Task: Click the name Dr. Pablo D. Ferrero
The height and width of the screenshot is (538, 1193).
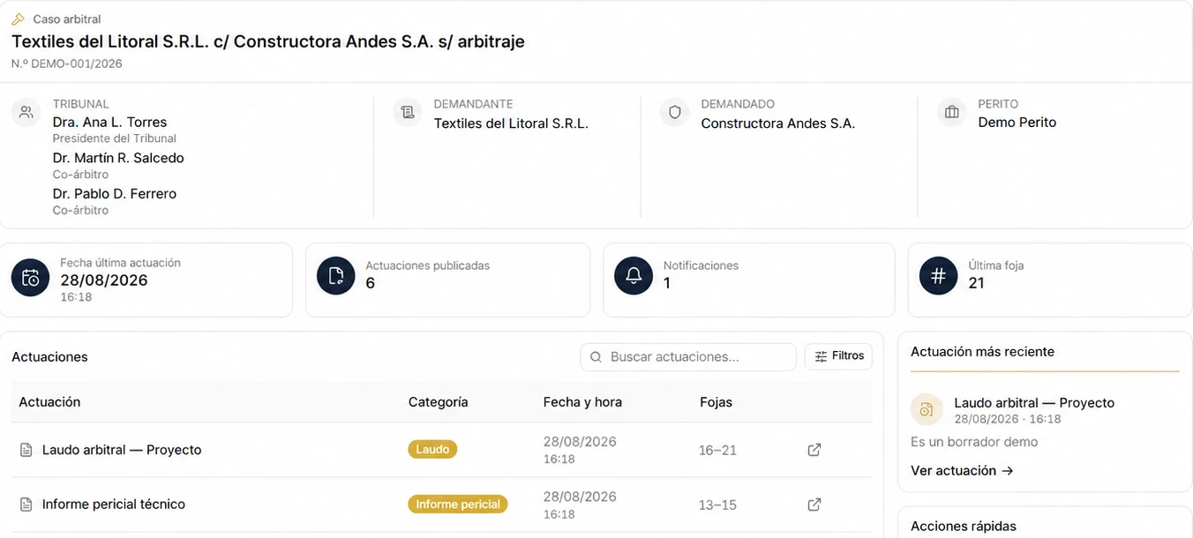Action: [115, 194]
